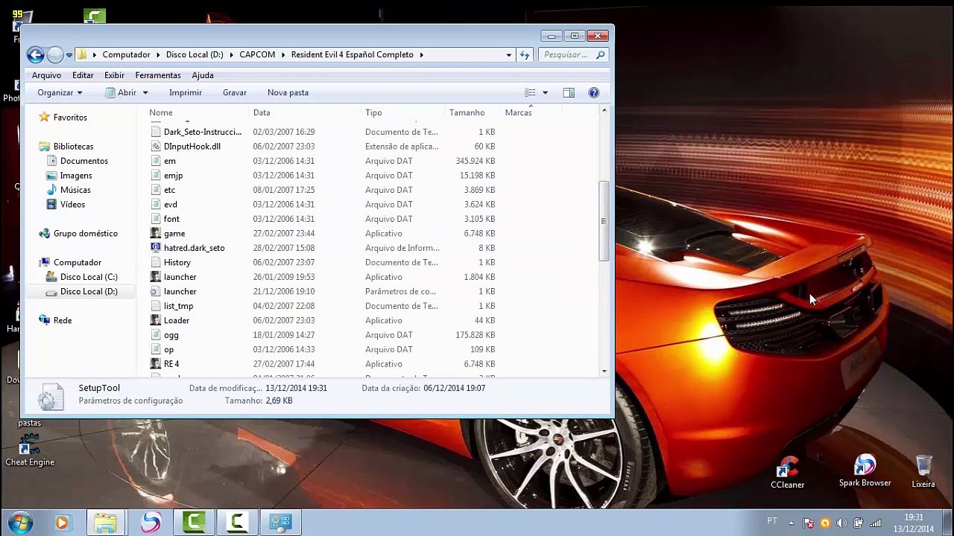Open the Organizar dropdown menu
Viewport: 954px width, 536px height.
point(60,92)
